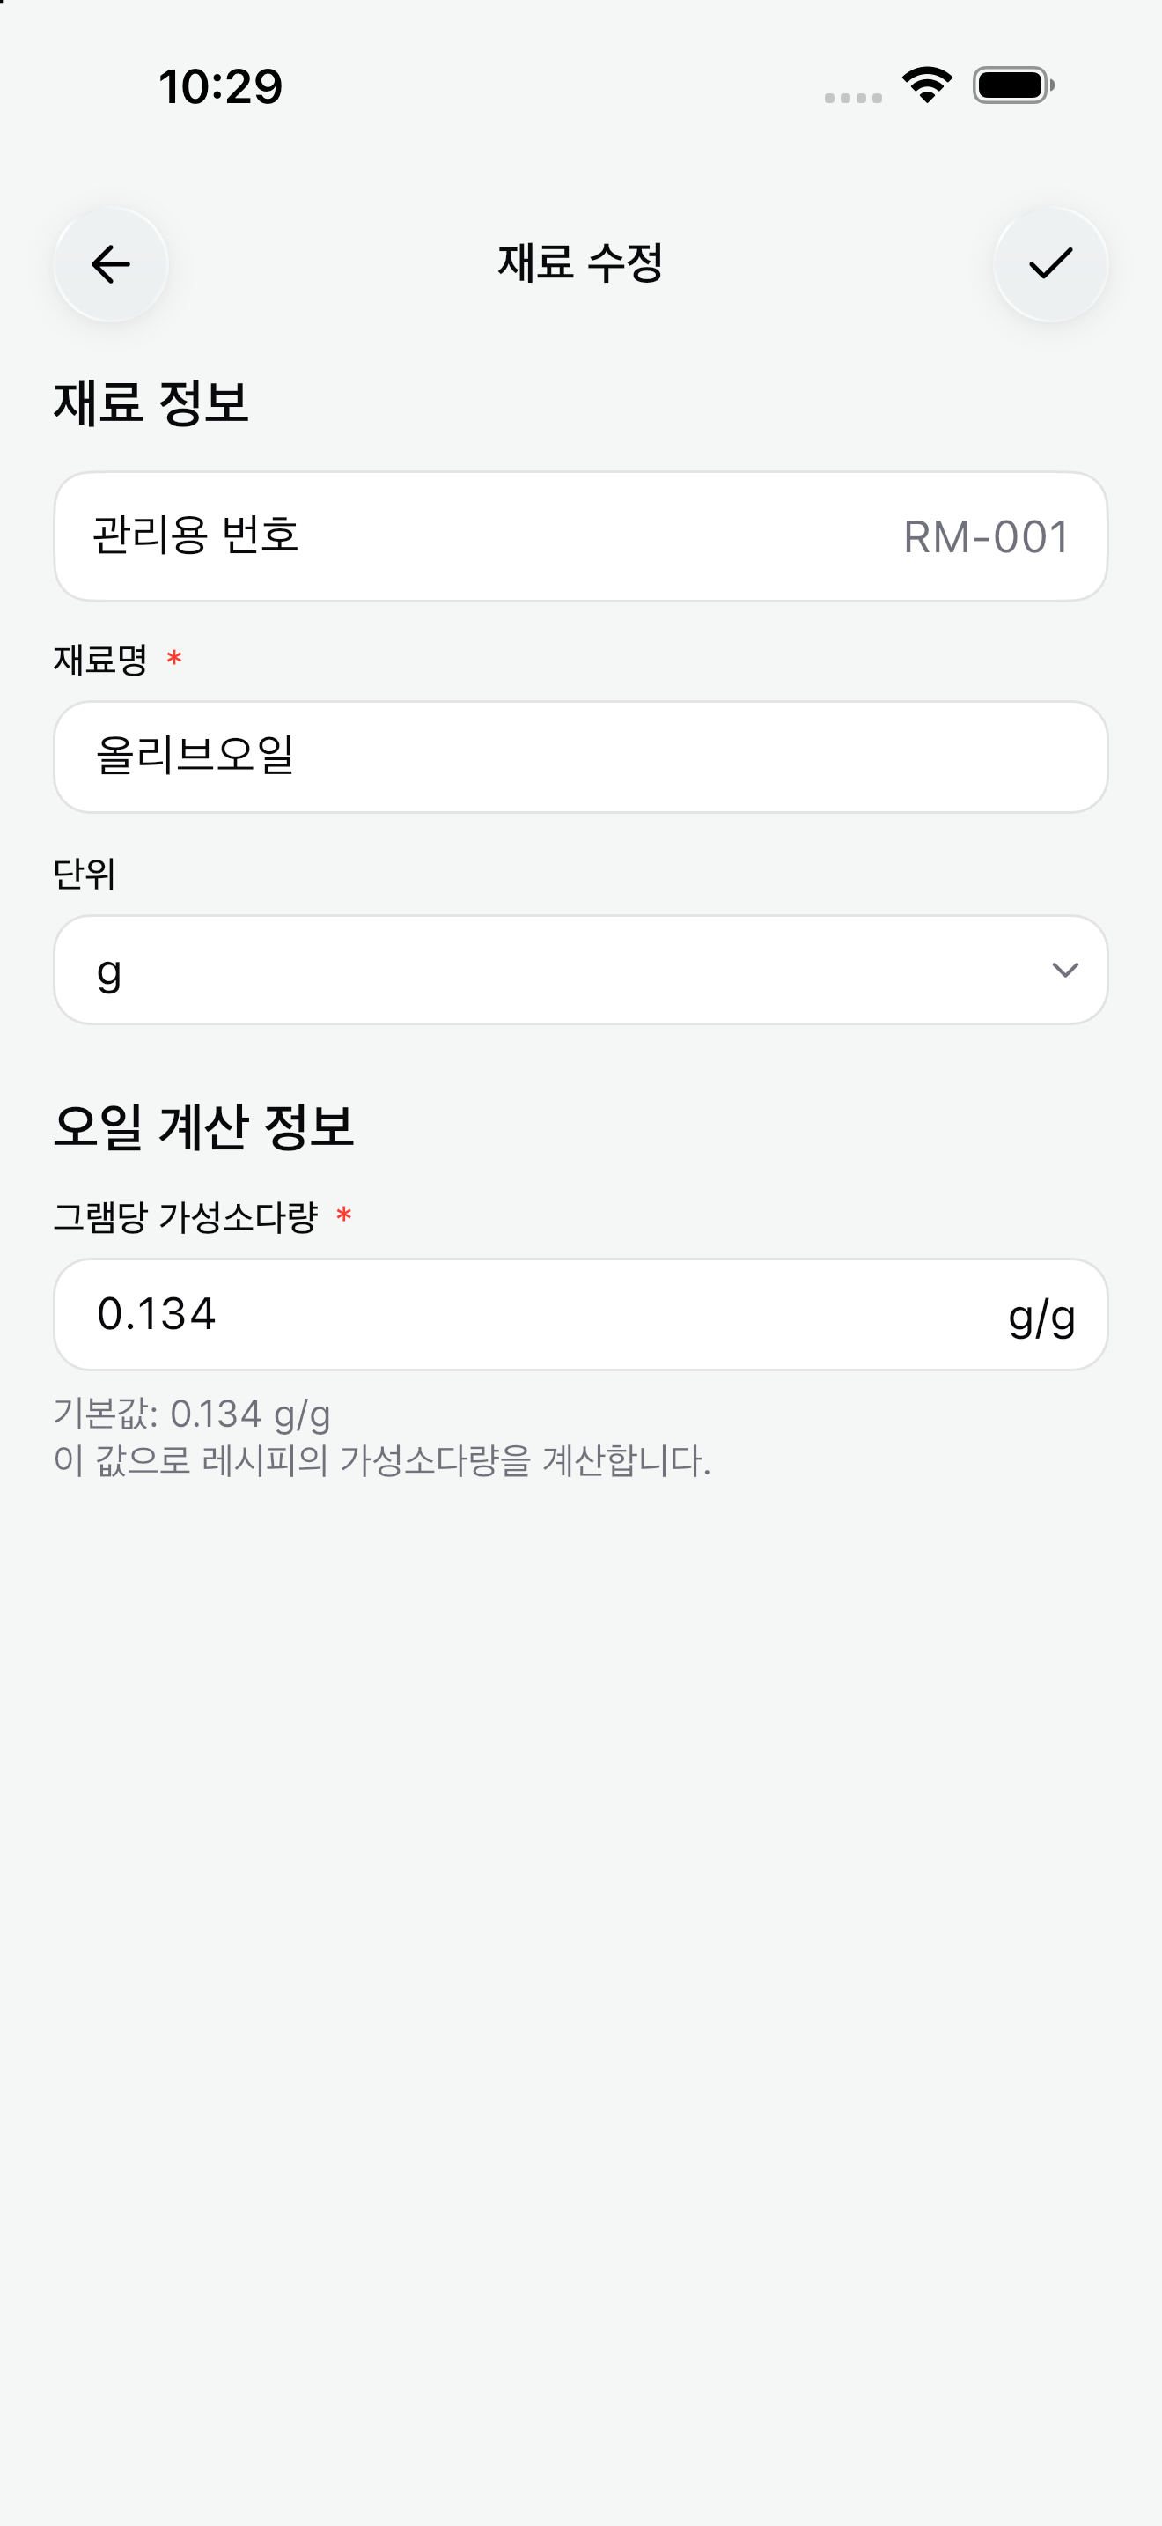
Task: Open the 단위 dropdown showing g
Action: [x=581, y=970]
